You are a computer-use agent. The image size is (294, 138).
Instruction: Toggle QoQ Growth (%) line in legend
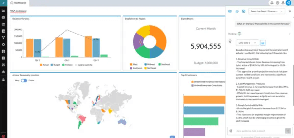[84, 65]
